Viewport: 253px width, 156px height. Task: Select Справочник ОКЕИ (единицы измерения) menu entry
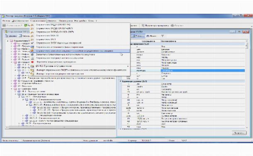tap(59, 43)
